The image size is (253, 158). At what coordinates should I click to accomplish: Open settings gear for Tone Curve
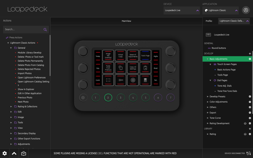pyautogui.click(x=250, y=118)
